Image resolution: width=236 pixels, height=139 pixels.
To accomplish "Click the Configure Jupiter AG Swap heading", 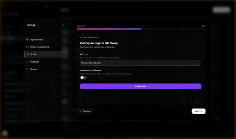I will pyautogui.click(x=99, y=43).
